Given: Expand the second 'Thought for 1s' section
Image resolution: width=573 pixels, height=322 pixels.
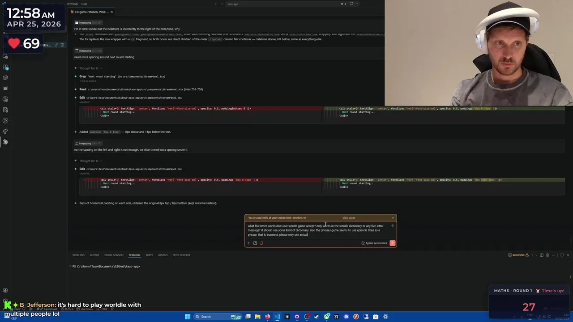Looking at the screenshot, I should [90, 161].
